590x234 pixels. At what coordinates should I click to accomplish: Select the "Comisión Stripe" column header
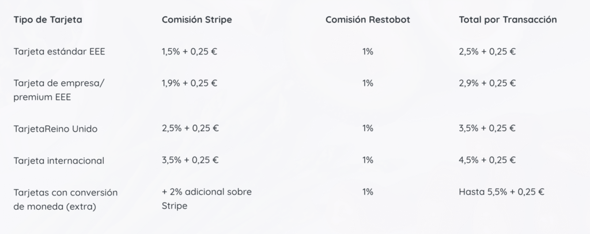click(197, 20)
